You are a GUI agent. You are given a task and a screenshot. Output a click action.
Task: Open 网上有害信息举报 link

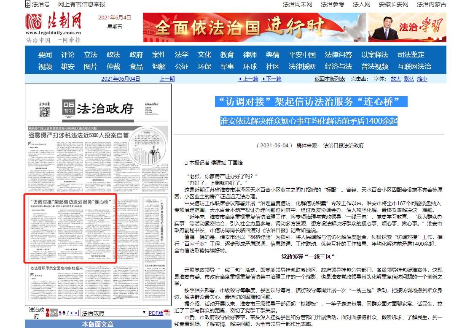82,4
